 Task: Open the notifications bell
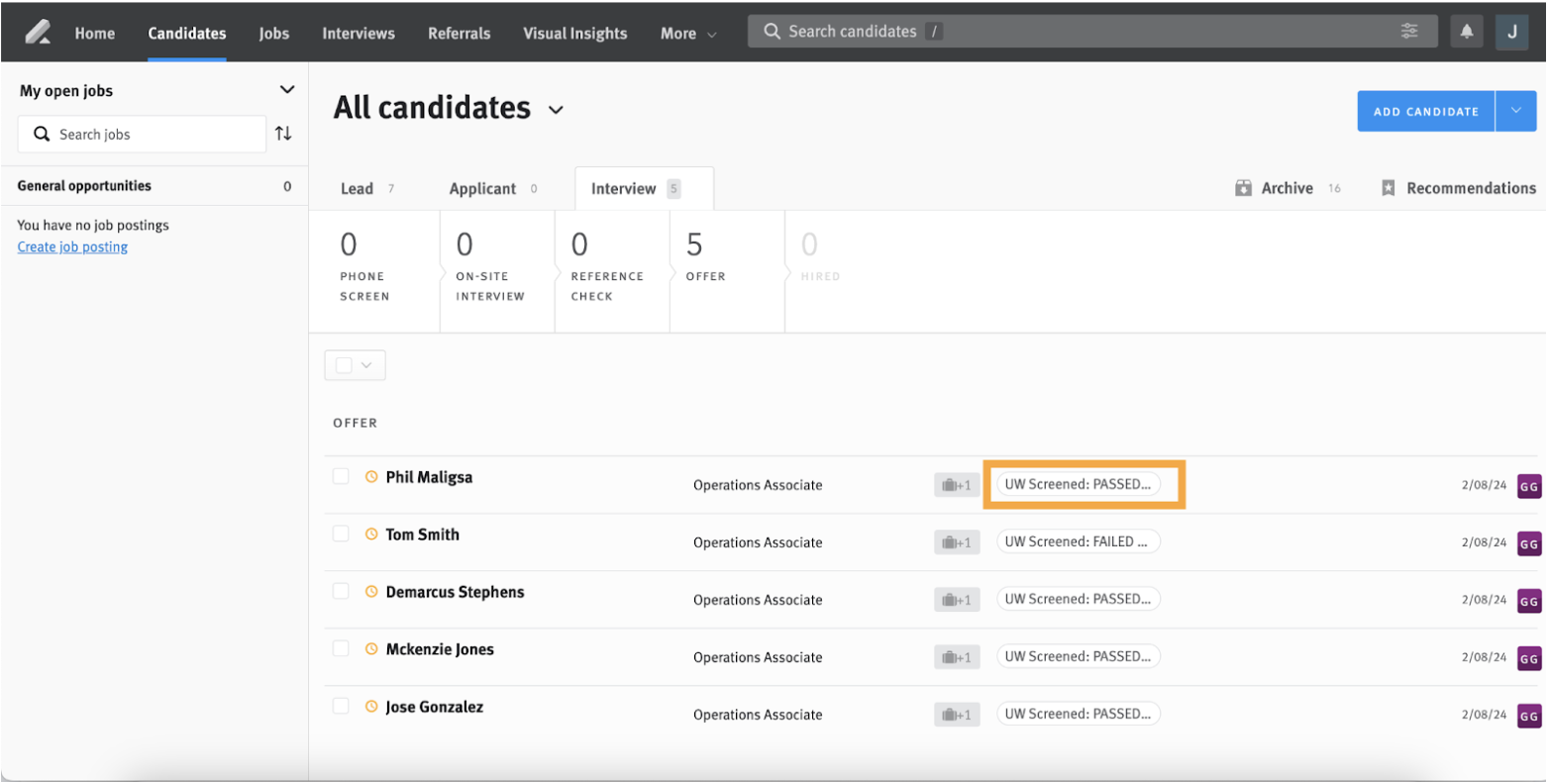[x=1467, y=31]
